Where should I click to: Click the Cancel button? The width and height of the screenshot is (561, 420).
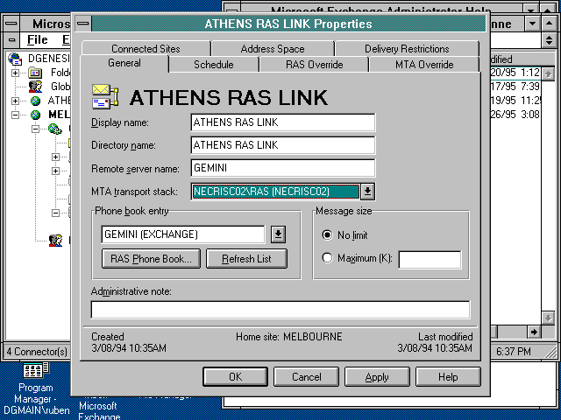[x=306, y=377]
